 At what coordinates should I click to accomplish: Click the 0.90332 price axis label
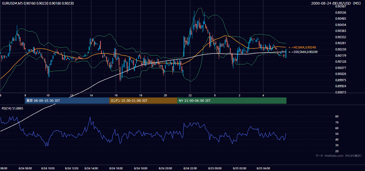341,37
